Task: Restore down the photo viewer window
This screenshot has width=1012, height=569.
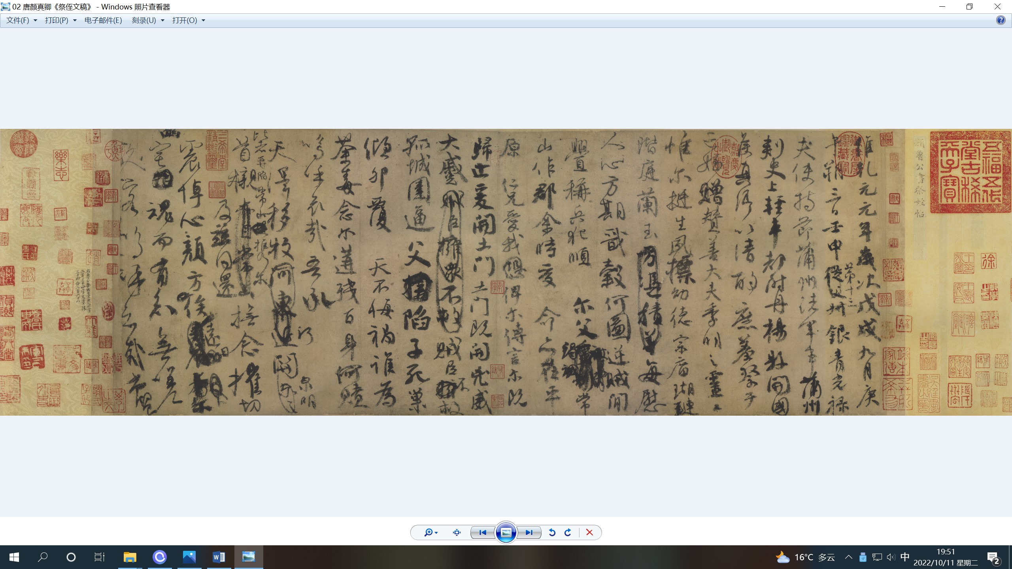Action: coord(969,7)
